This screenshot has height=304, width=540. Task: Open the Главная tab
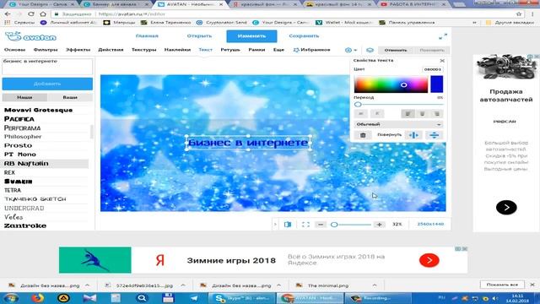tap(147, 35)
